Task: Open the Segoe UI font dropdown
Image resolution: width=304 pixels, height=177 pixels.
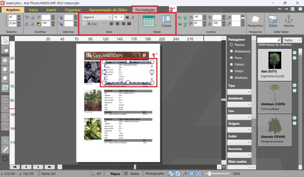Action: pyautogui.click(x=97, y=17)
